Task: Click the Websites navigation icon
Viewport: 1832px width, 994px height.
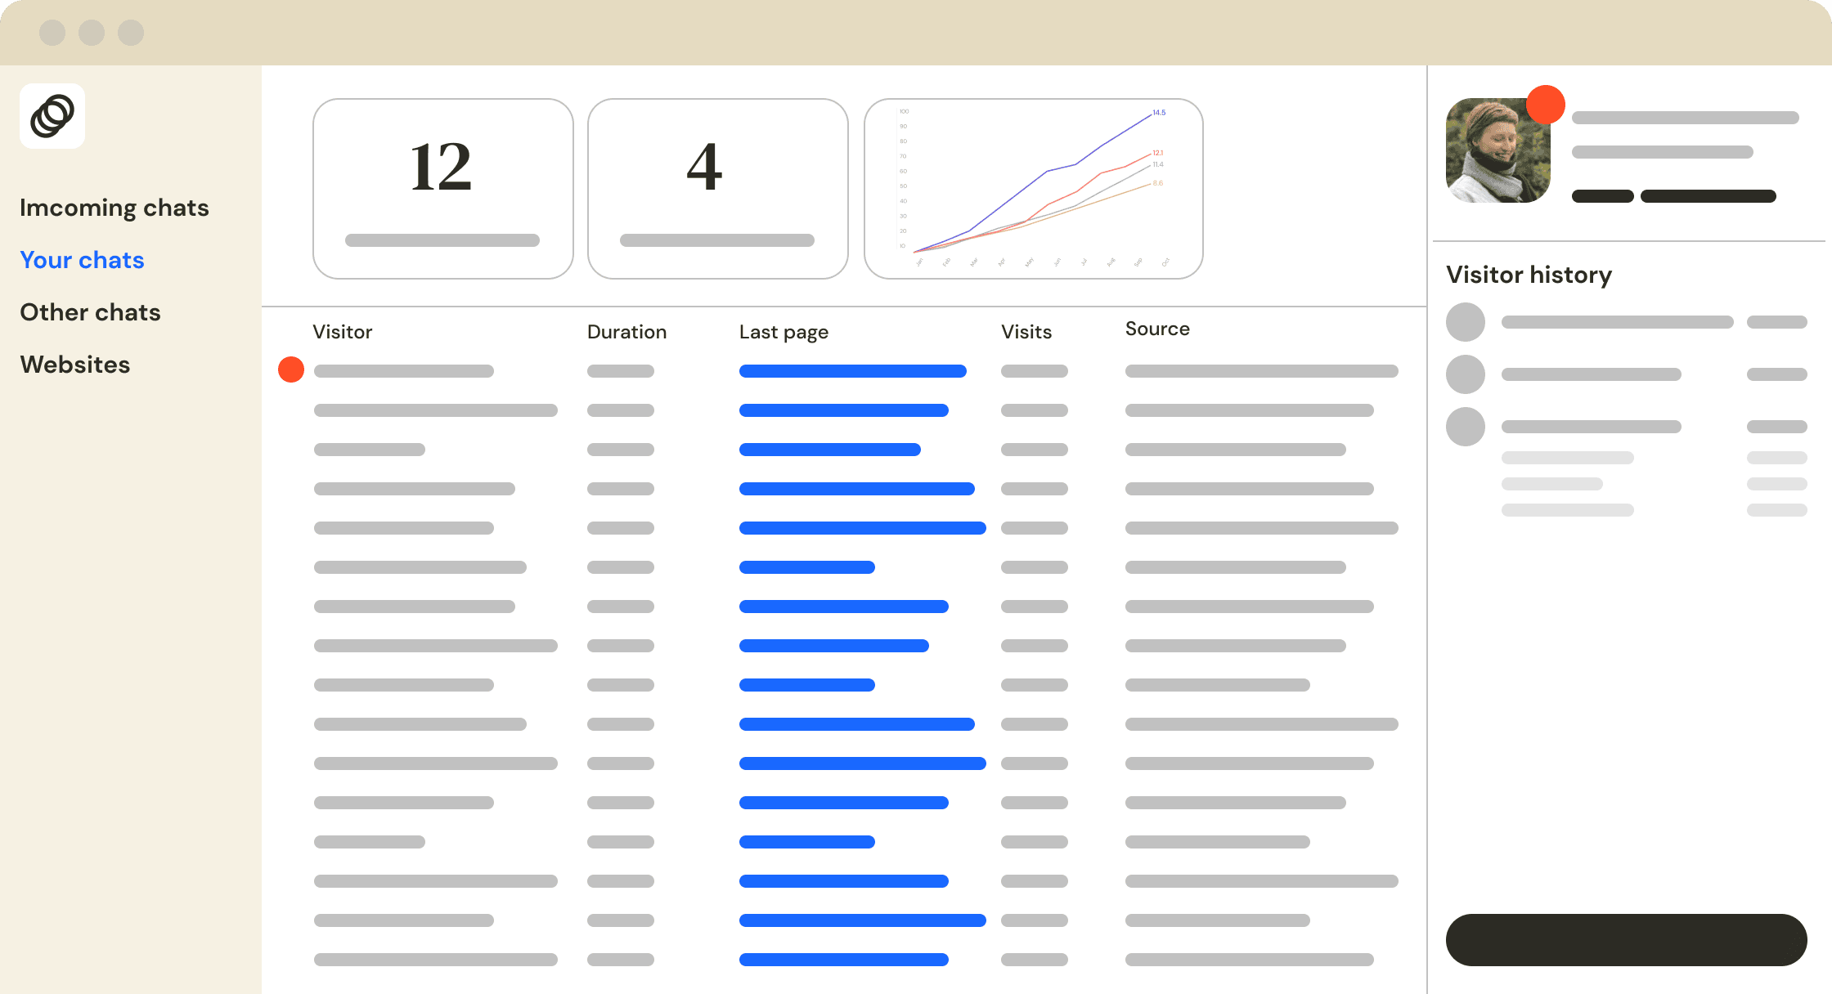Action: pyautogui.click(x=77, y=364)
